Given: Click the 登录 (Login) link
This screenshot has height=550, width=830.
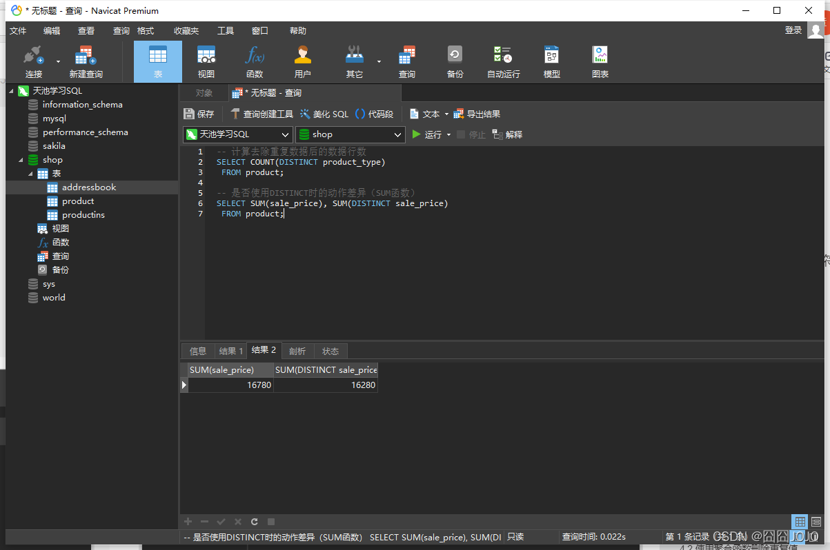Looking at the screenshot, I should (793, 30).
